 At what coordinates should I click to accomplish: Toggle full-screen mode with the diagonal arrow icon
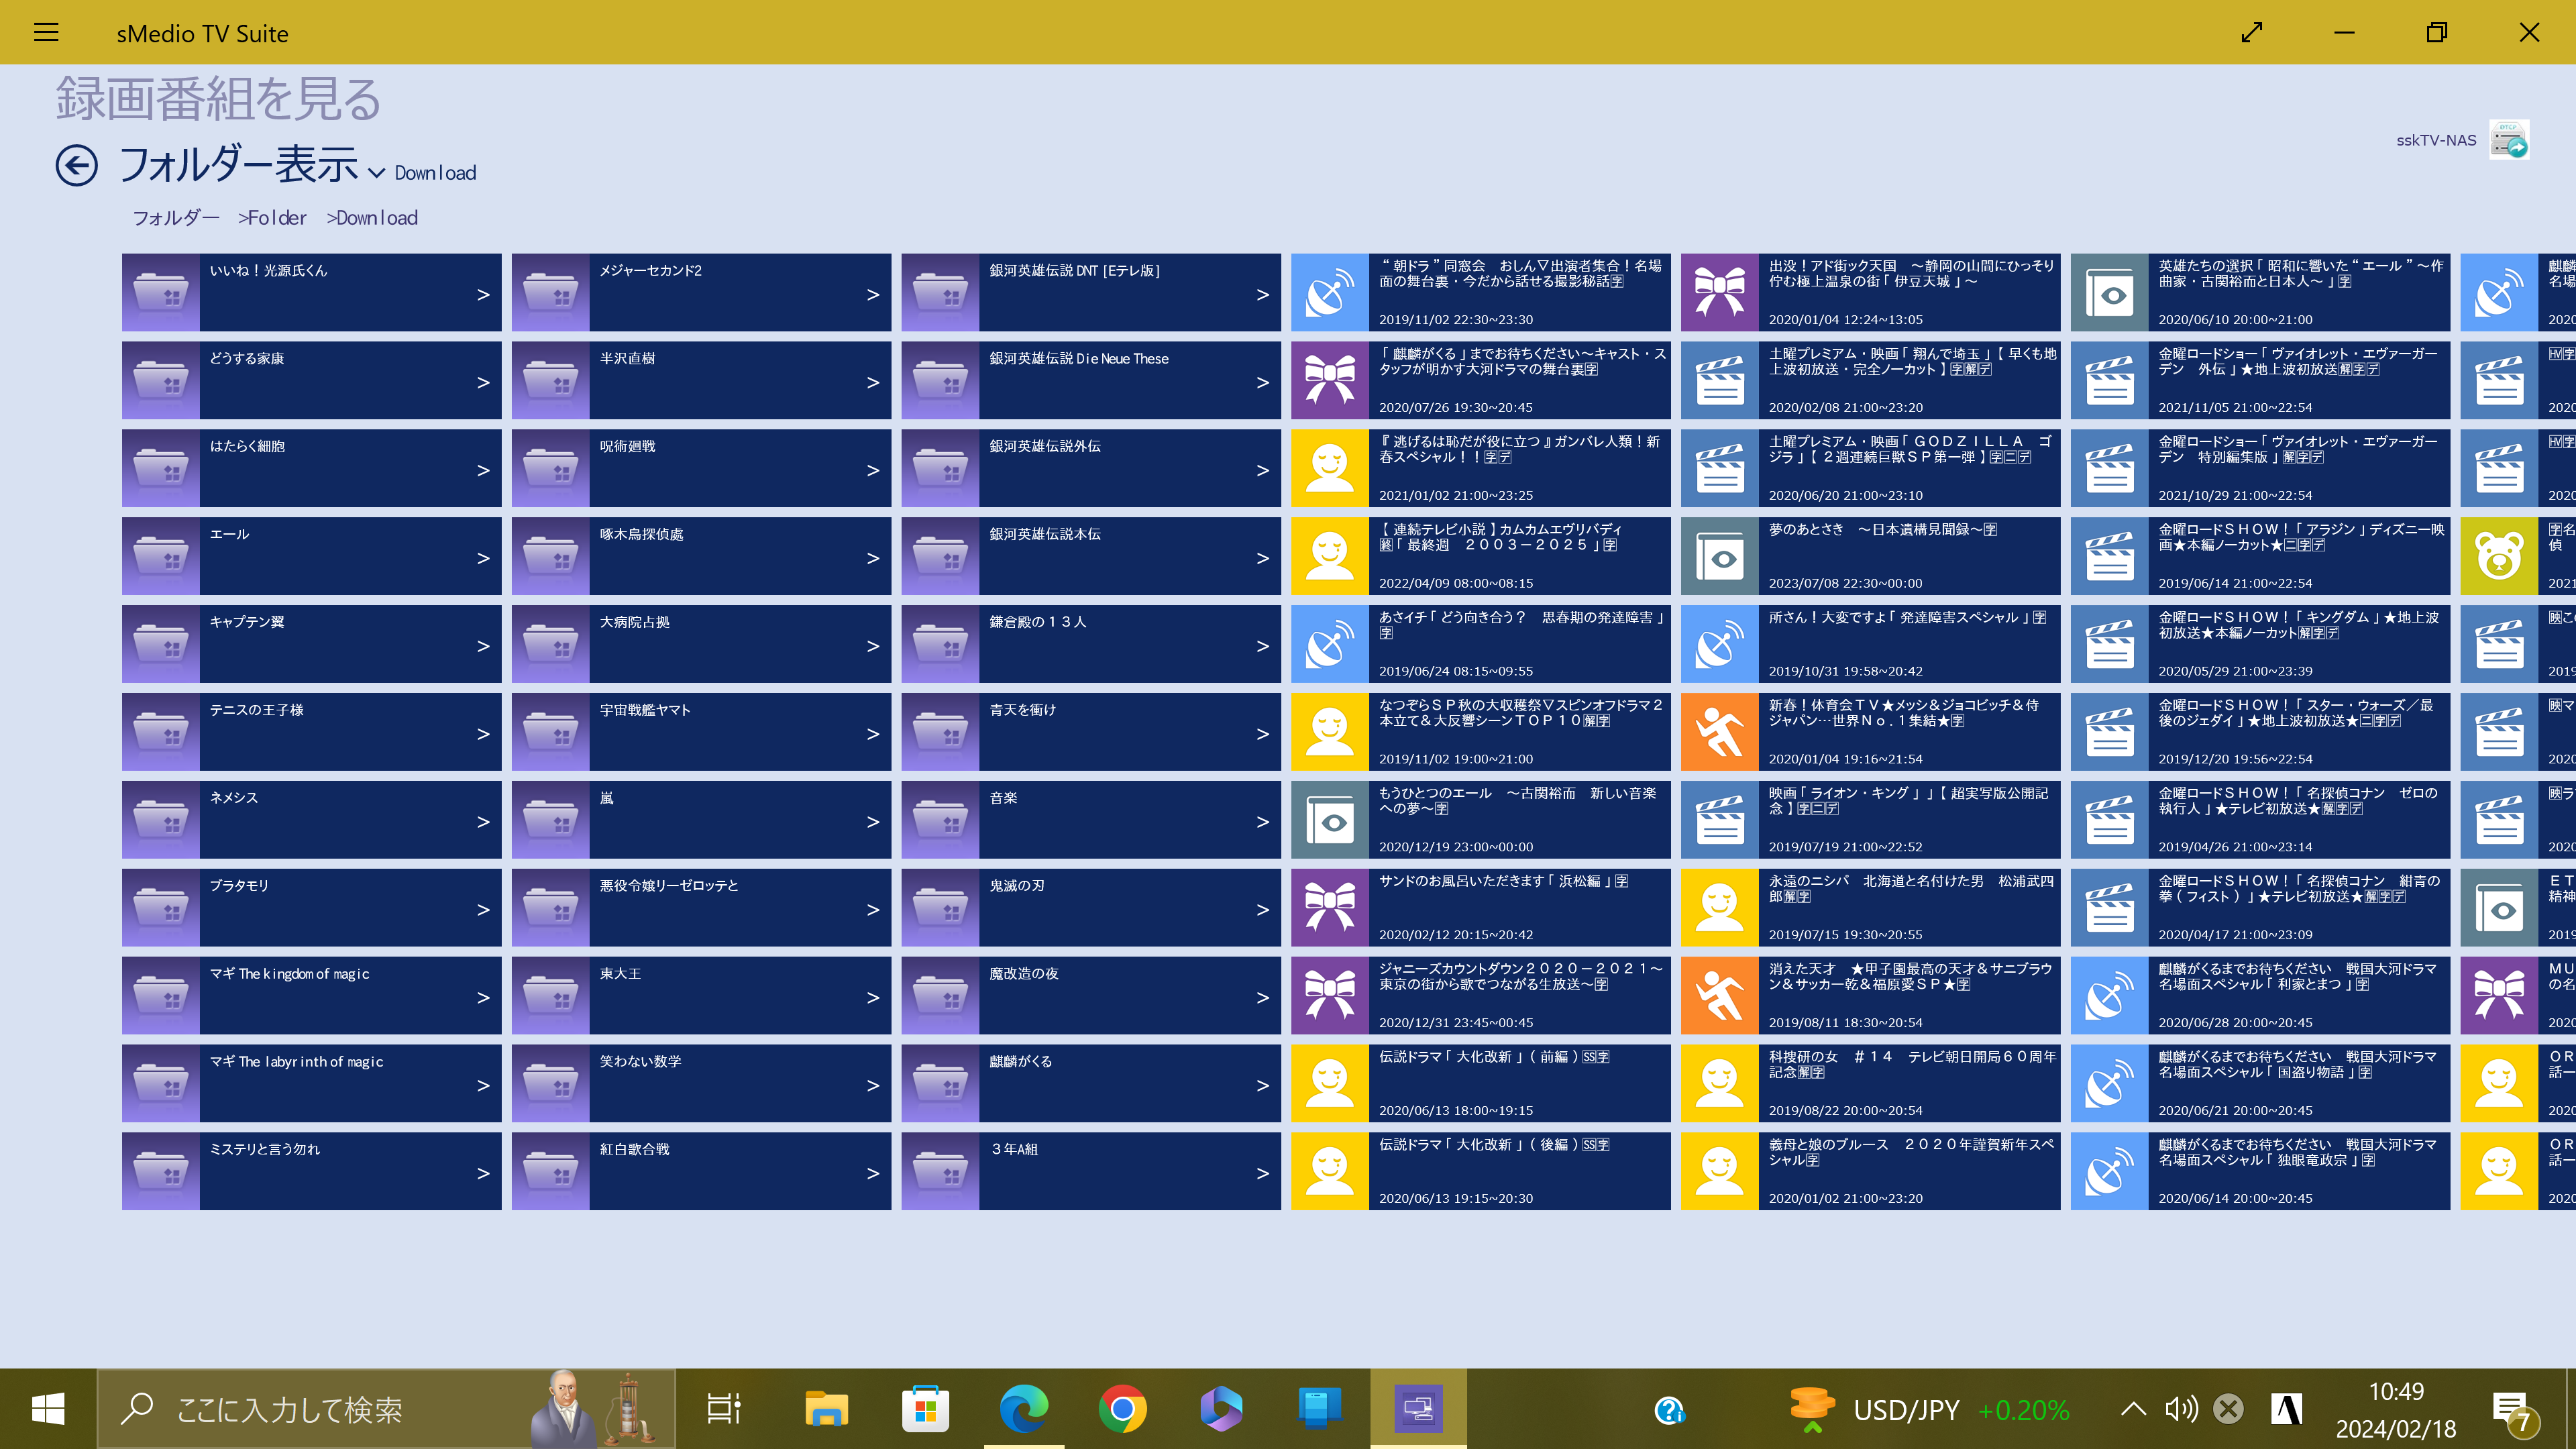pos(2251,32)
